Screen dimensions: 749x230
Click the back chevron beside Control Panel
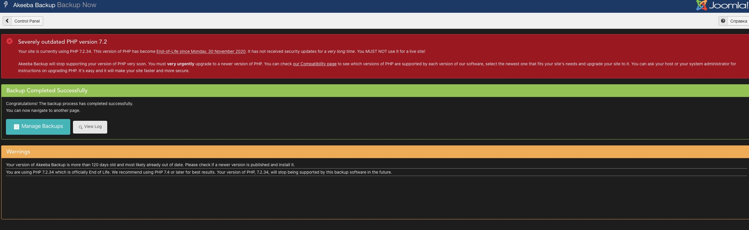[7, 21]
